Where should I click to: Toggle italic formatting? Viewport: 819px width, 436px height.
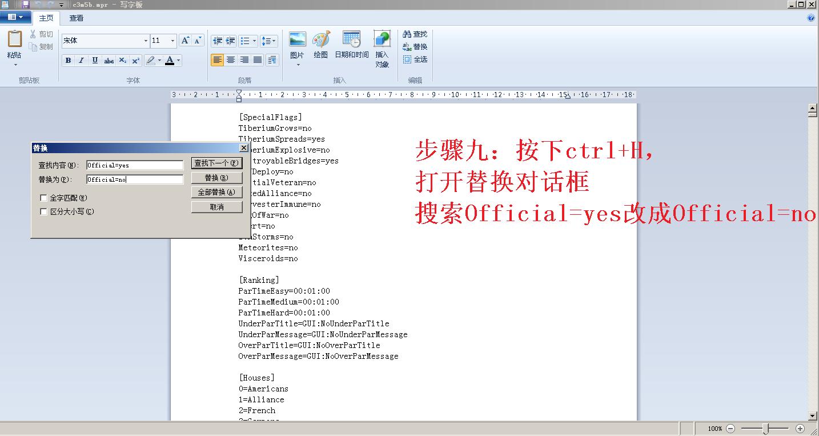(81, 61)
